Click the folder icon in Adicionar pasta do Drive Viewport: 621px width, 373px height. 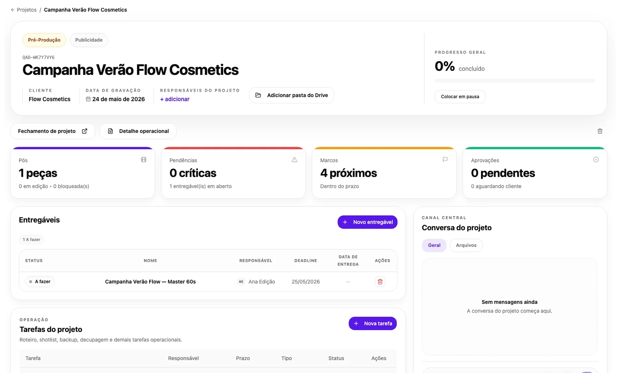(258, 95)
